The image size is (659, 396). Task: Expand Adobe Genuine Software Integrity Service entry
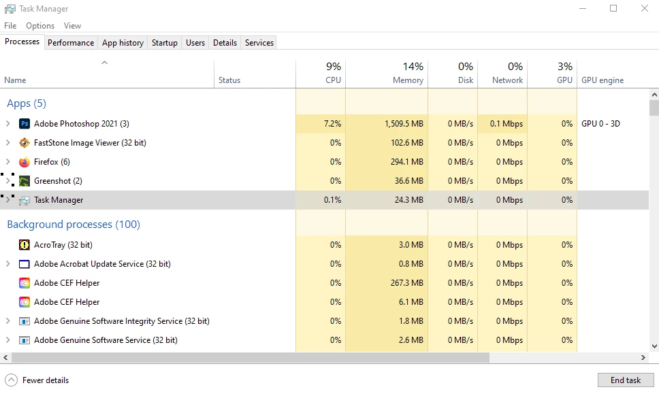coord(7,321)
